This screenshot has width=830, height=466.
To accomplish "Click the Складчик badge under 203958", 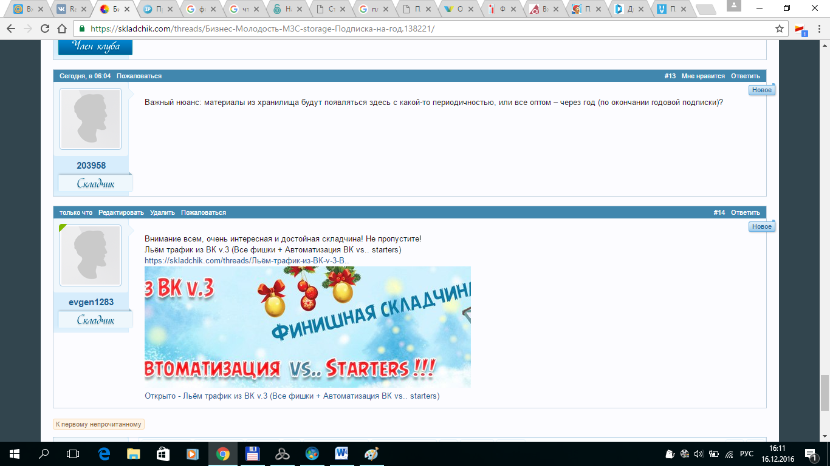I will (x=95, y=183).
